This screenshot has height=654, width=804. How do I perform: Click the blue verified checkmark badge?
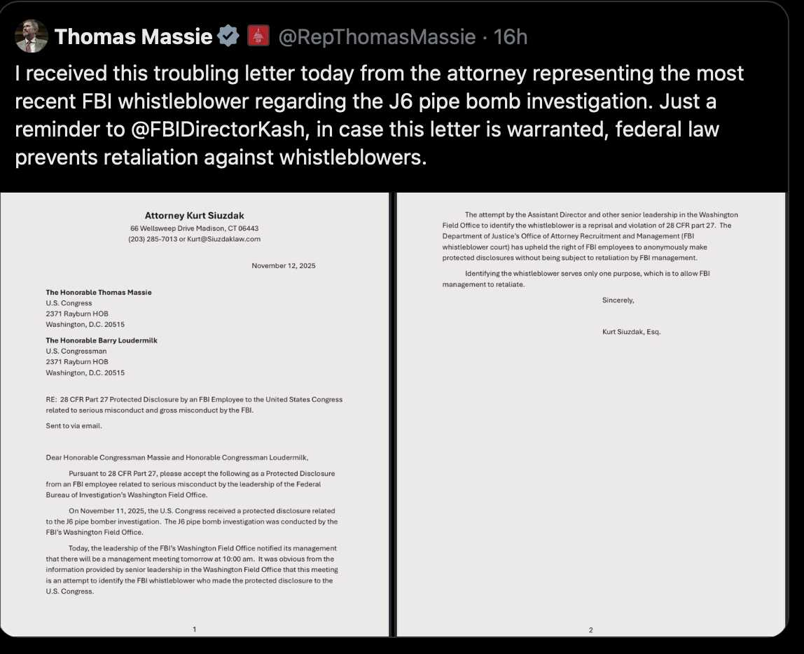point(227,36)
